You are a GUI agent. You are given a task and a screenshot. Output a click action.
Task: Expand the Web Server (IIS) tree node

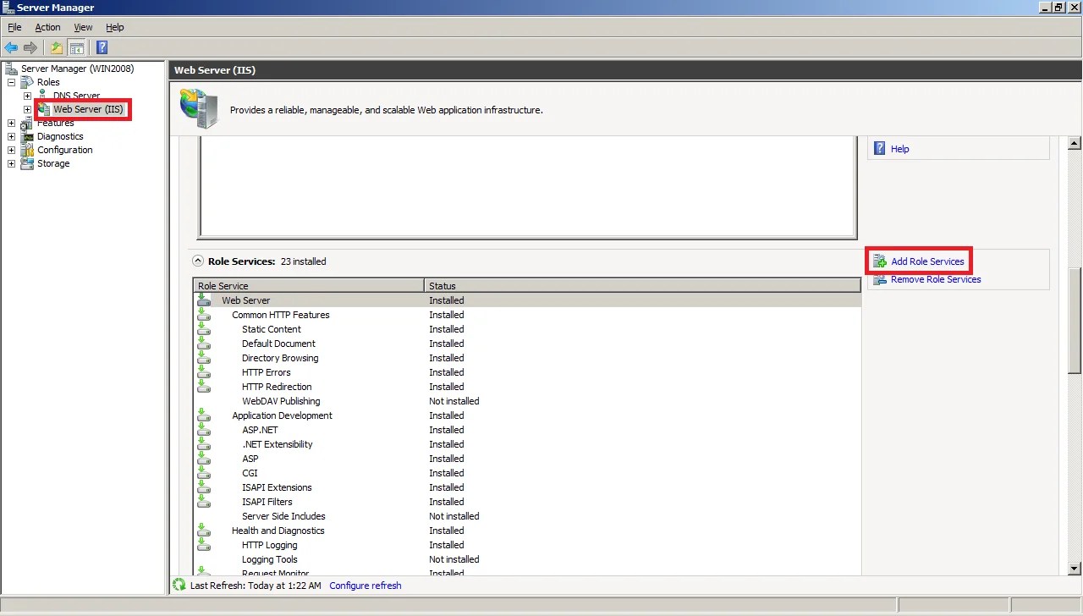[27, 109]
